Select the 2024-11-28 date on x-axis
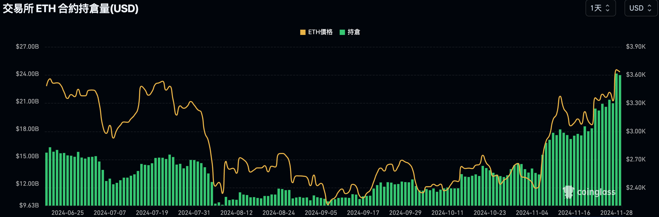 point(616,213)
